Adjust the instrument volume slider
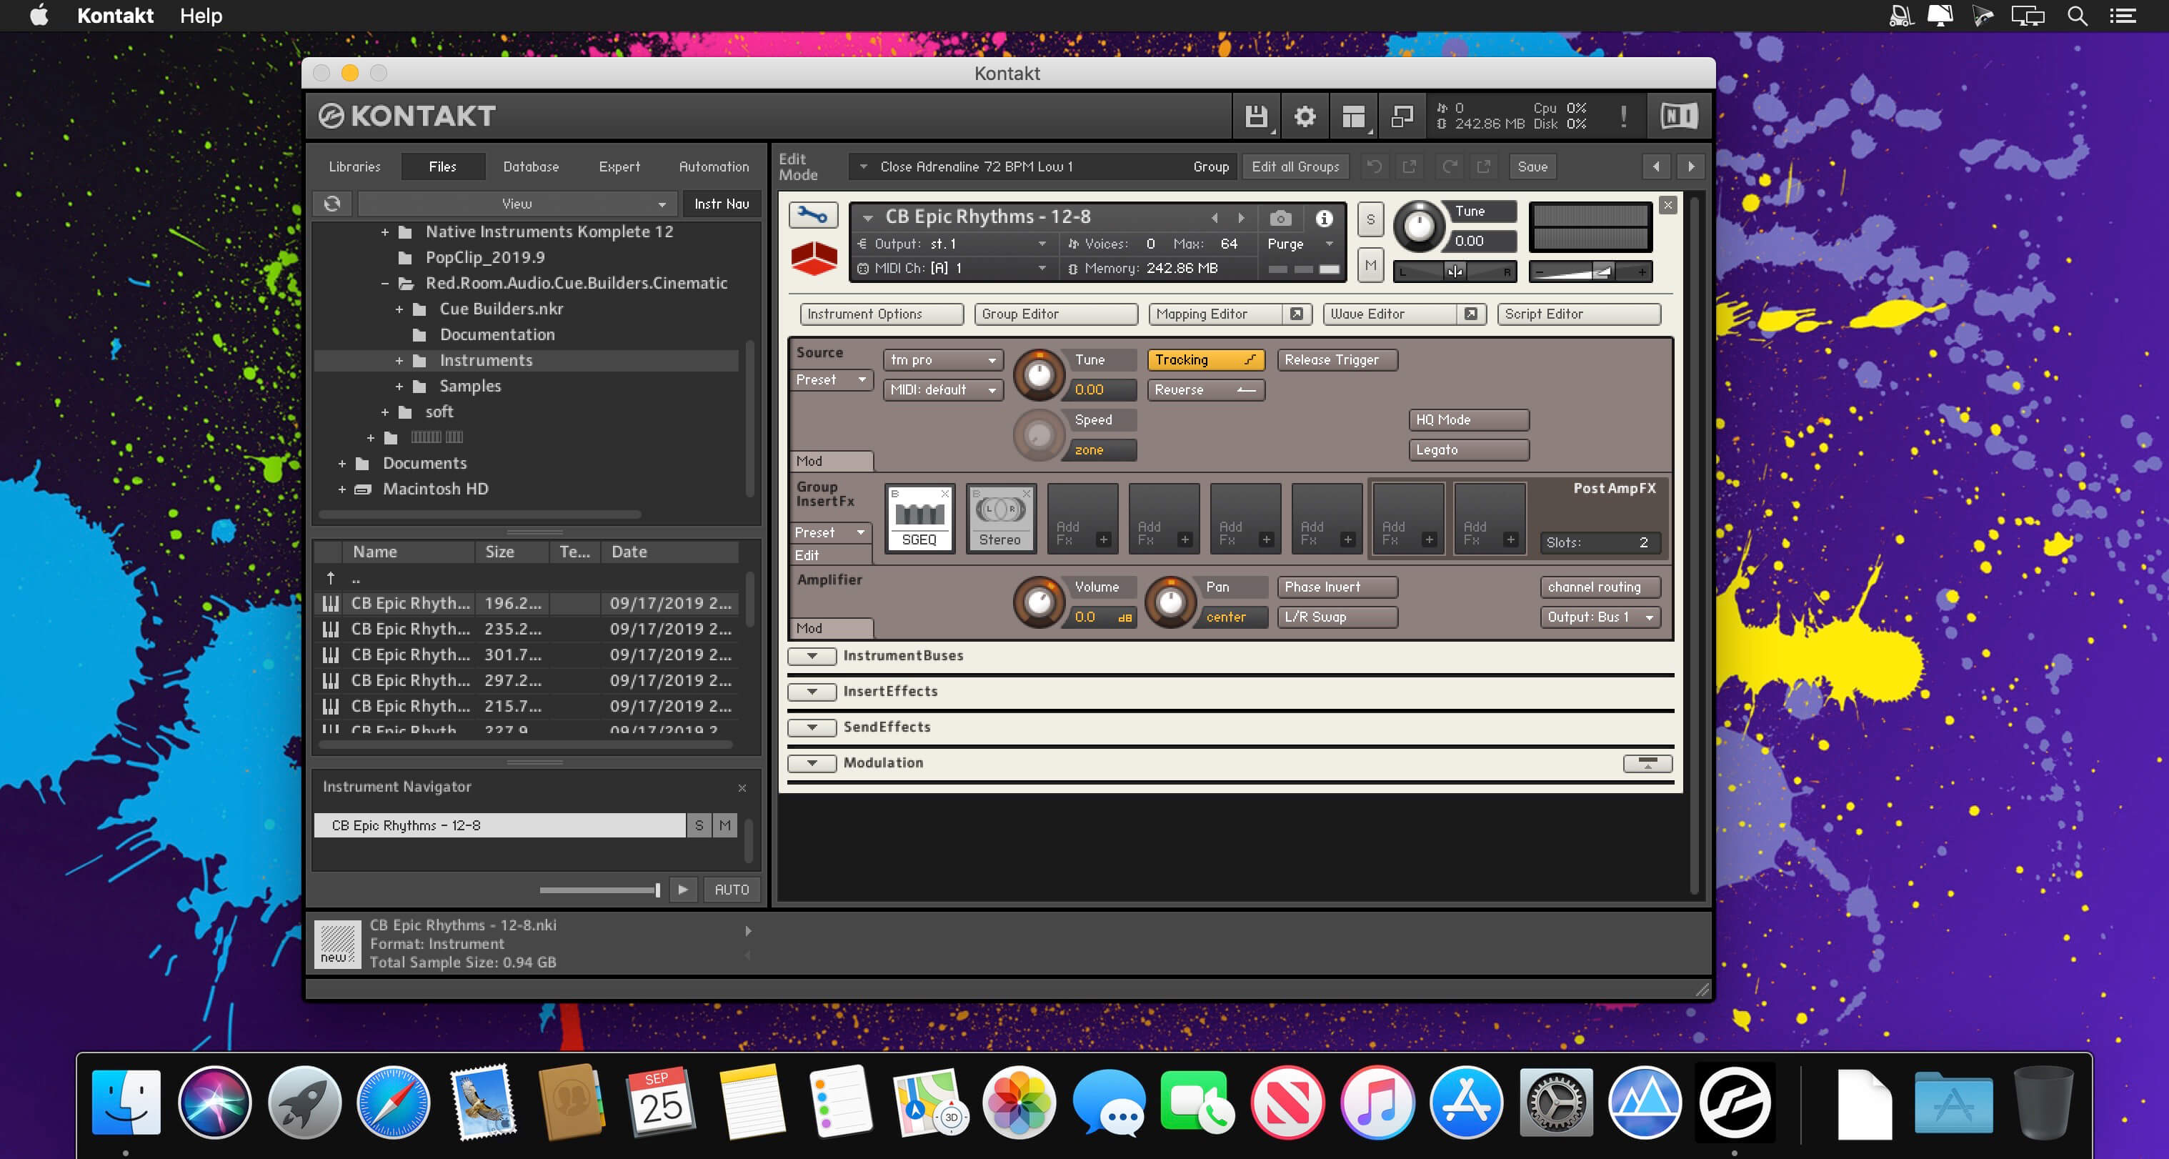Viewport: 2169px width, 1159px height. [1590, 272]
